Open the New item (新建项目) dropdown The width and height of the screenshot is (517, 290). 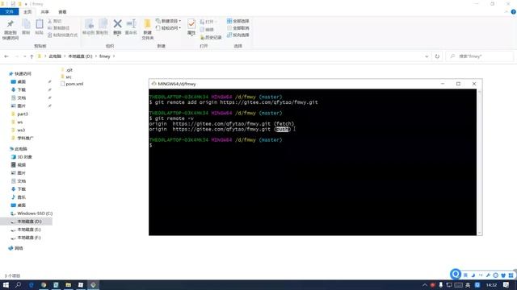[x=168, y=21]
